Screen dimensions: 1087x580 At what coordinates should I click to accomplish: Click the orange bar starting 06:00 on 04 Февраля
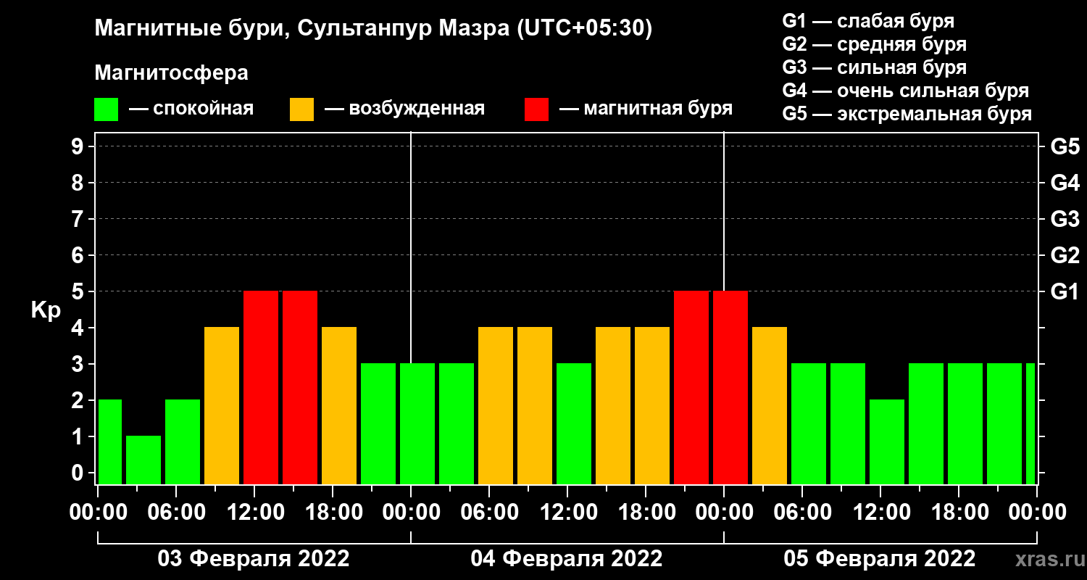click(x=496, y=406)
